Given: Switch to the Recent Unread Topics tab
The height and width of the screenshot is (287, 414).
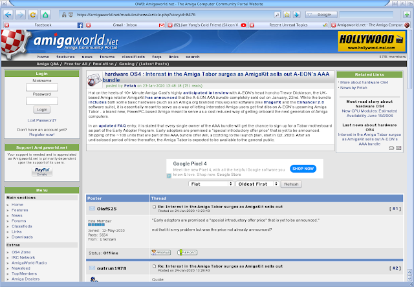Looking at the screenshot, I should click(x=290, y=25).
